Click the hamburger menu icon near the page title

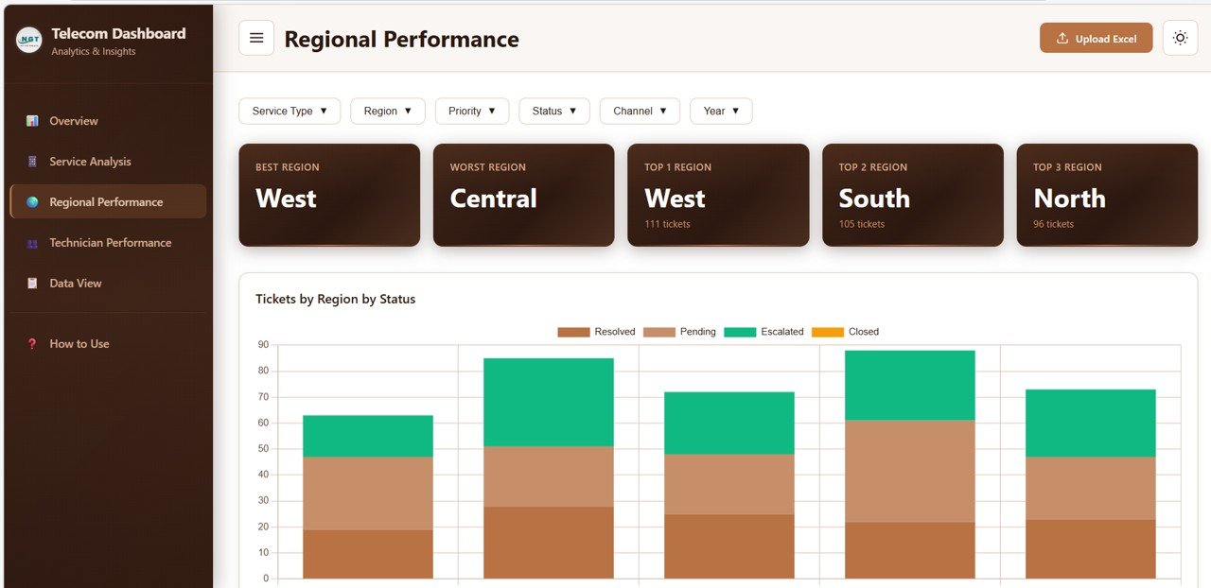pos(255,37)
